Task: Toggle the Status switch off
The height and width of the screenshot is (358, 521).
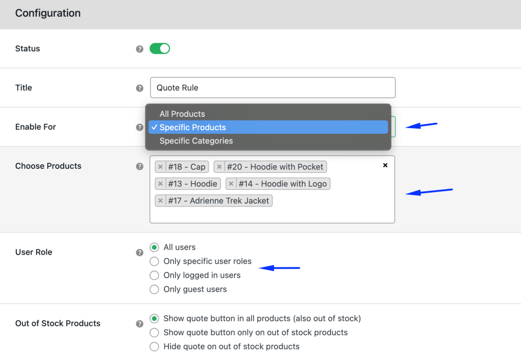Action: (x=160, y=48)
